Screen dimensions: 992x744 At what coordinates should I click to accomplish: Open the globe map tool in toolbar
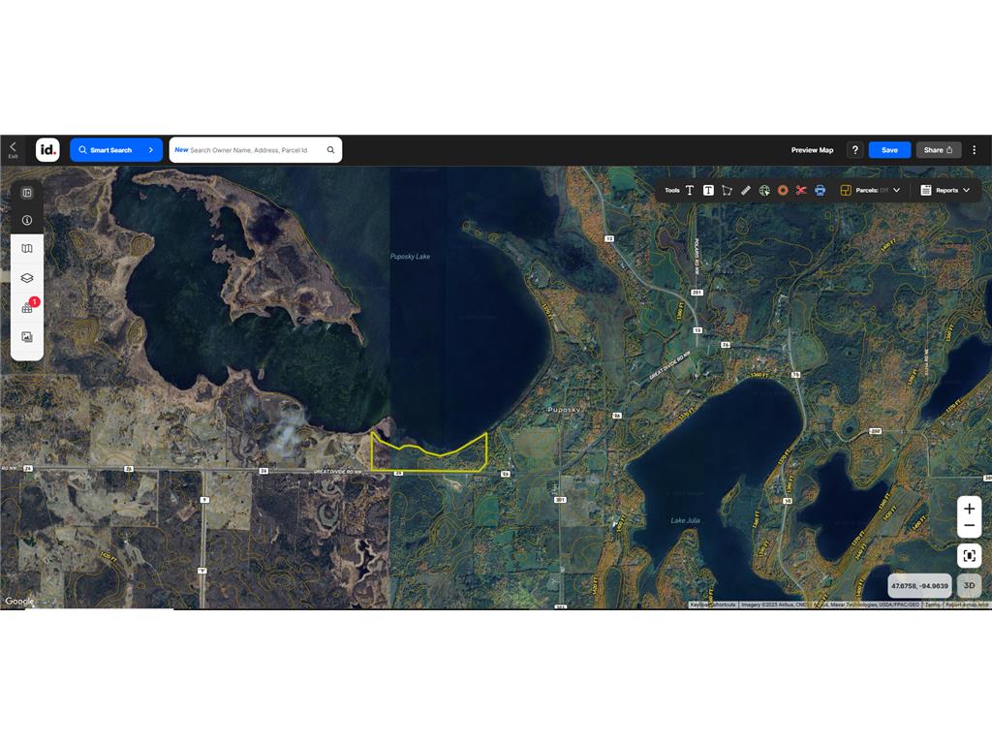point(763,190)
